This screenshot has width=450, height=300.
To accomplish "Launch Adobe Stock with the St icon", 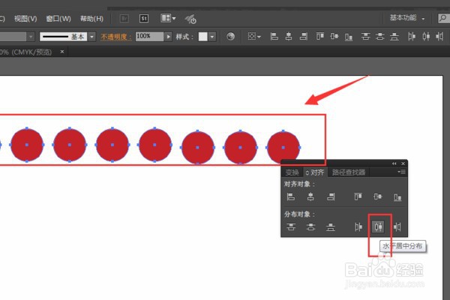I will 144,19.
